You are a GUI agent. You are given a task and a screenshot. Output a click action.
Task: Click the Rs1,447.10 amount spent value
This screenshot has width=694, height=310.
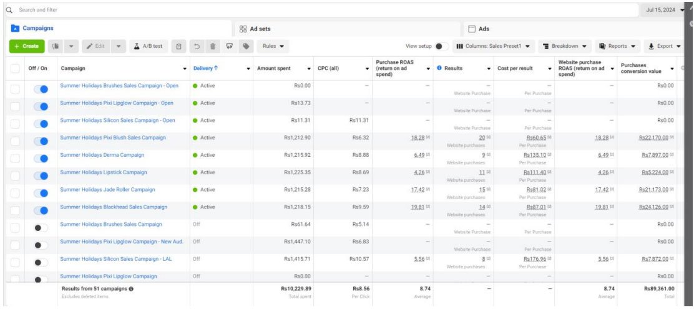pyautogui.click(x=298, y=242)
